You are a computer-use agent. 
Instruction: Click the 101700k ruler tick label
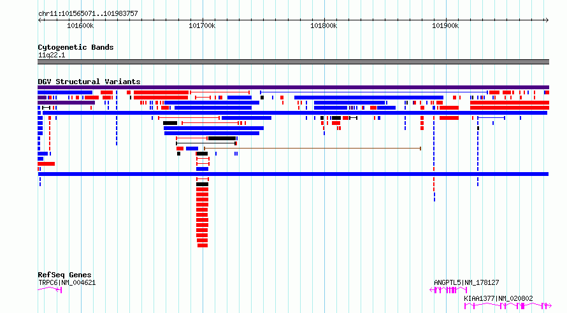(202, 25)
